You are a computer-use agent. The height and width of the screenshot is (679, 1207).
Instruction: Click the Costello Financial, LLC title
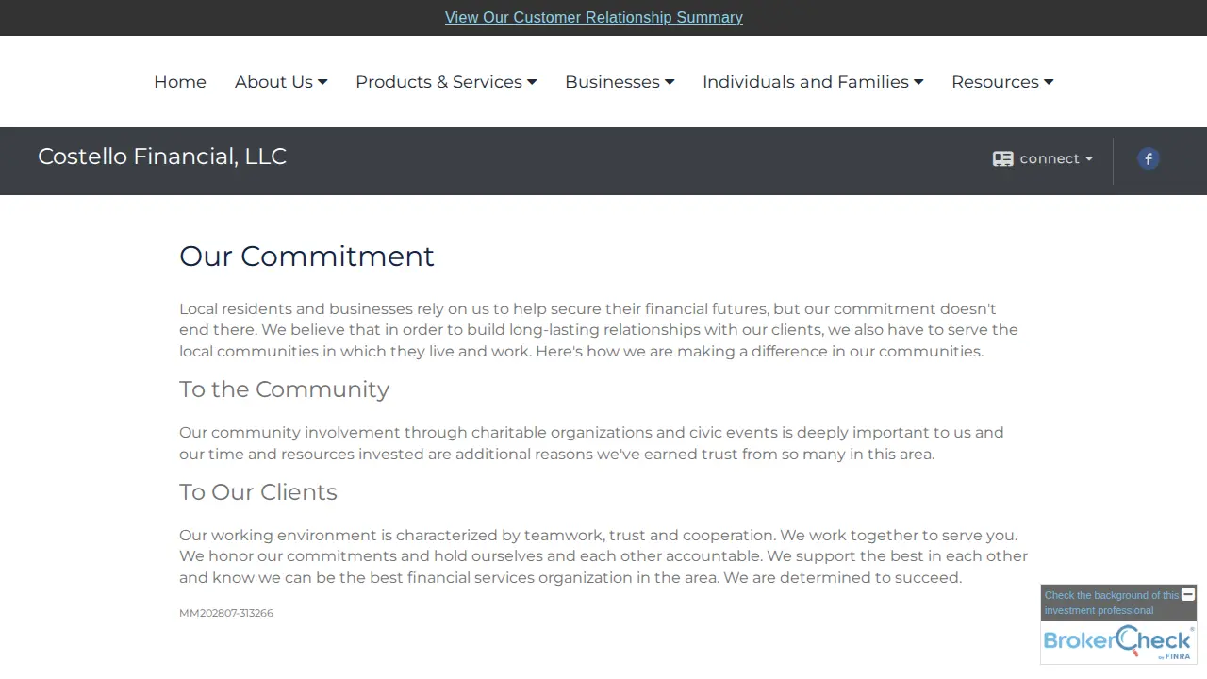click(x=162, y=157)
